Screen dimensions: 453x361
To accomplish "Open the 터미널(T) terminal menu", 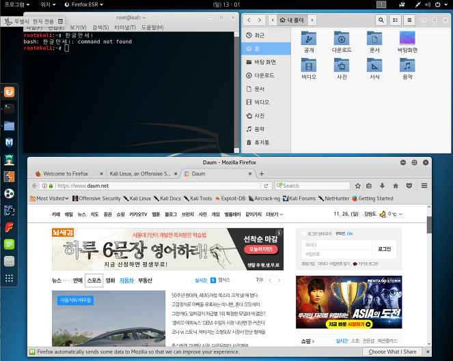I will click(125, 27).
